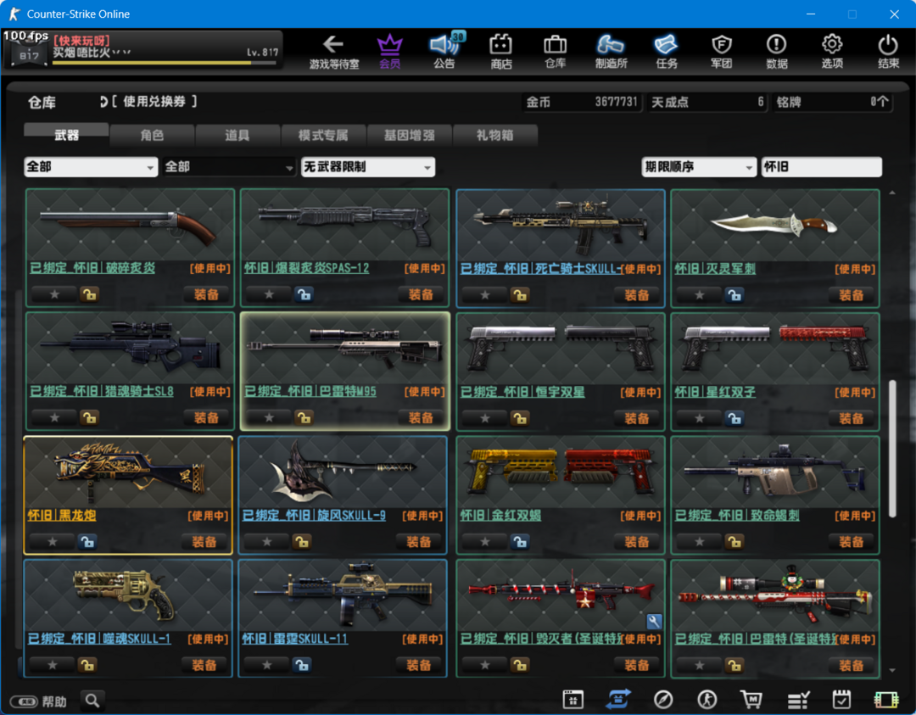This screenshot has height=715, width=916.
Task: Open the second dark 全部 dropdown
Action: [x=228, y=167]
